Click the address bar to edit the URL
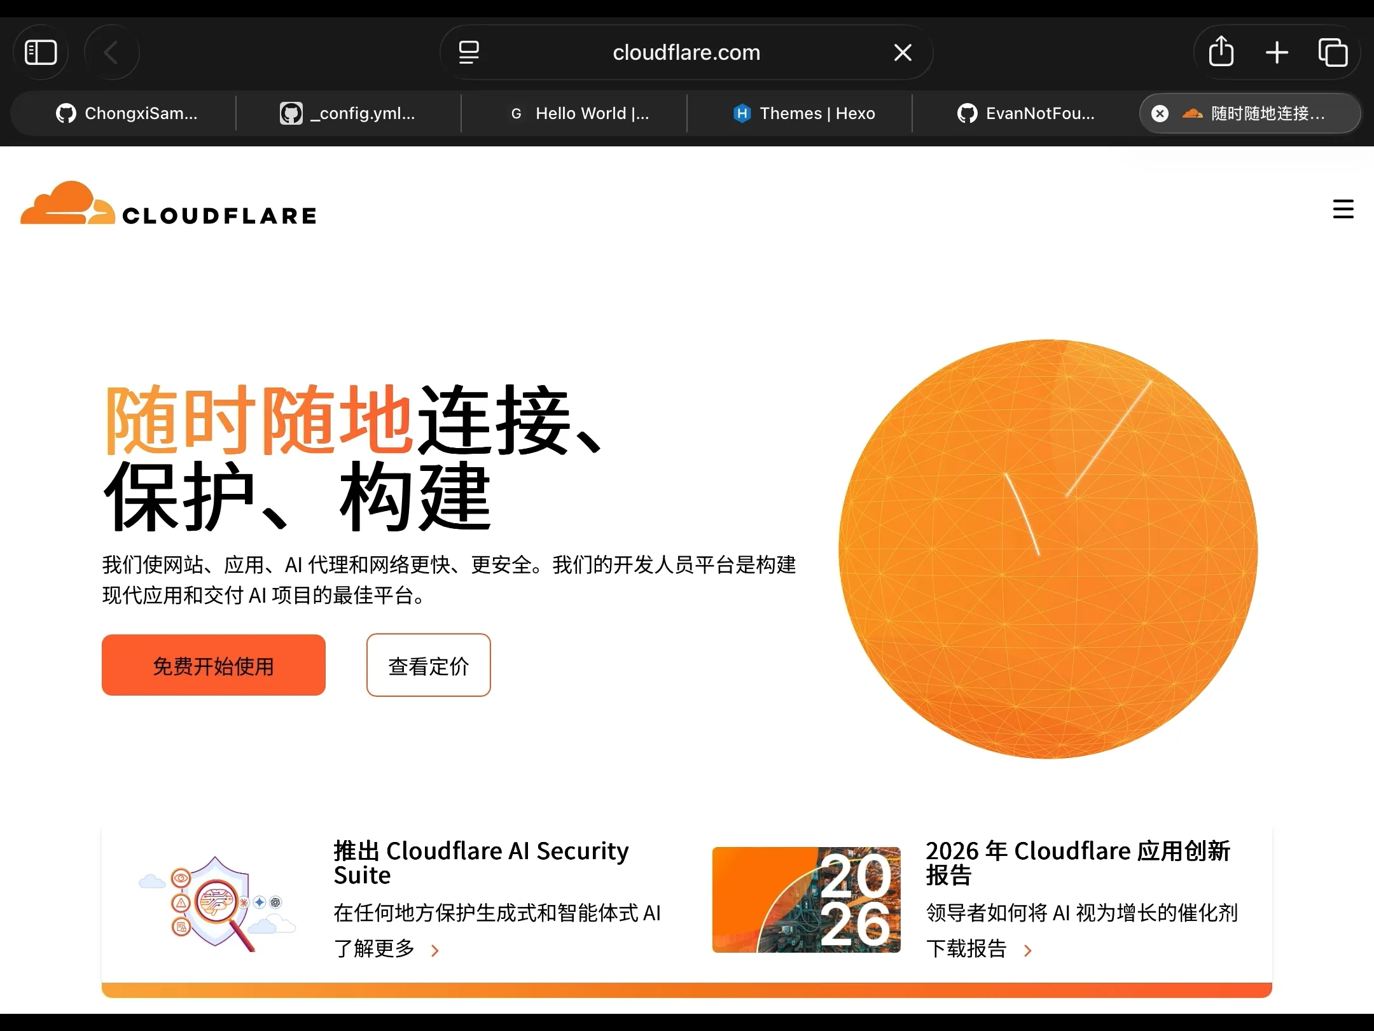The image size is (1374, 1031). 686,52
